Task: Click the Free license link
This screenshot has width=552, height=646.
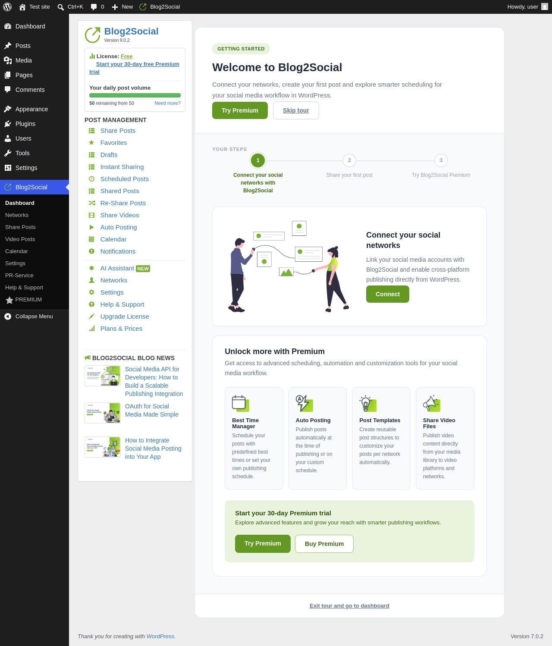Action: coord(127,56)
